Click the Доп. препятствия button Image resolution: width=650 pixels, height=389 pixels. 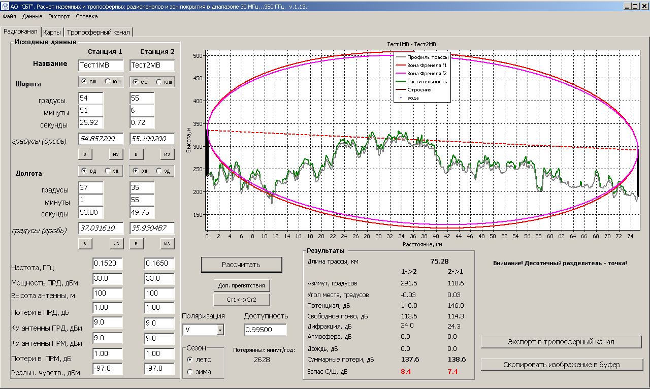(241, 285)
